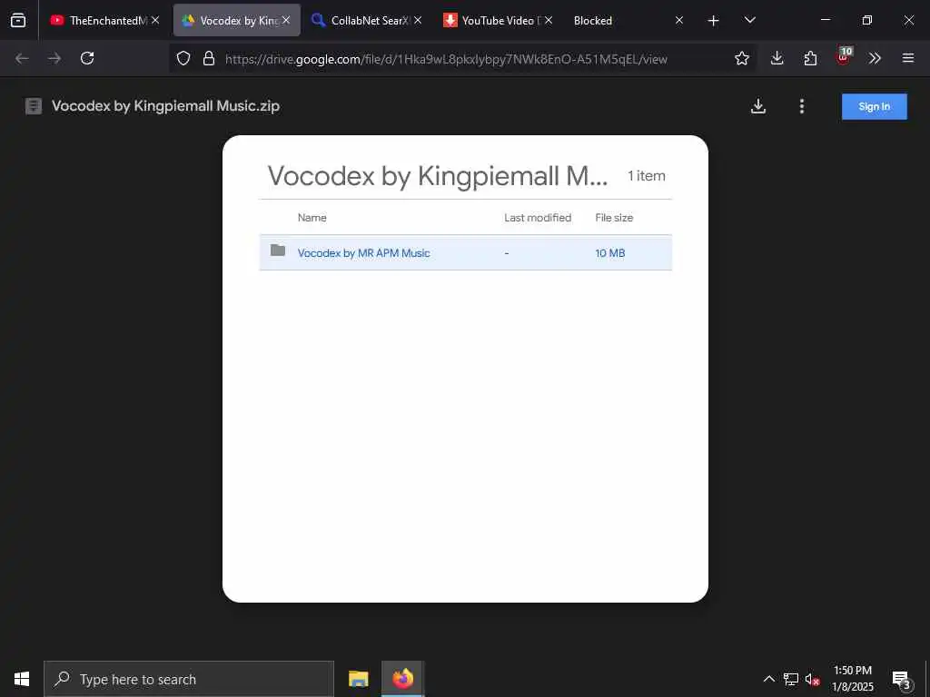Switch to TheEnchantedM YouTube tab
Image resolution: width=930 pixels, height=697 pixels.
[105, 20]
